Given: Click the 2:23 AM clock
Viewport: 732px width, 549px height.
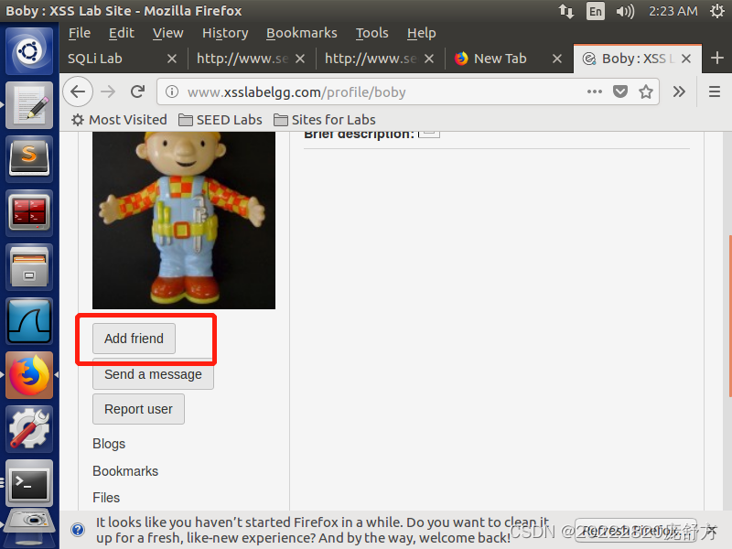Looking at the screenshot, I should pyautogui.click(x=673, y=11).
